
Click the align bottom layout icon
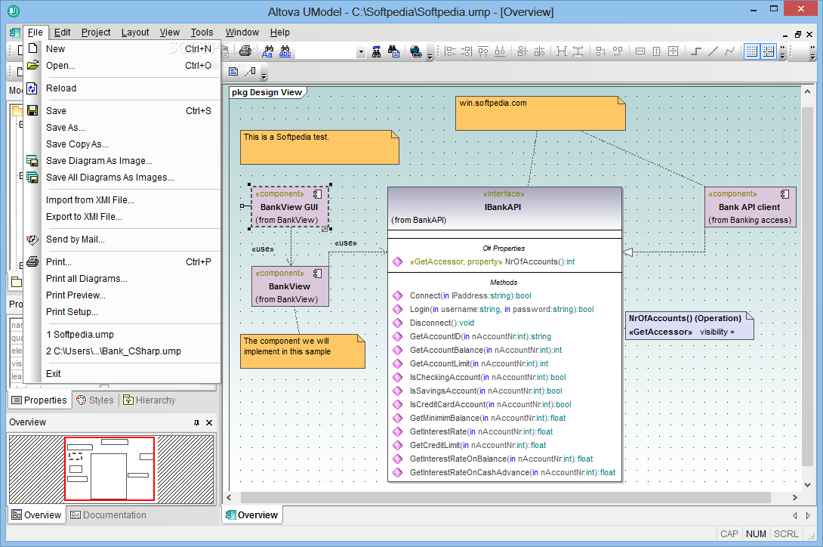click(x=500, y=51)
